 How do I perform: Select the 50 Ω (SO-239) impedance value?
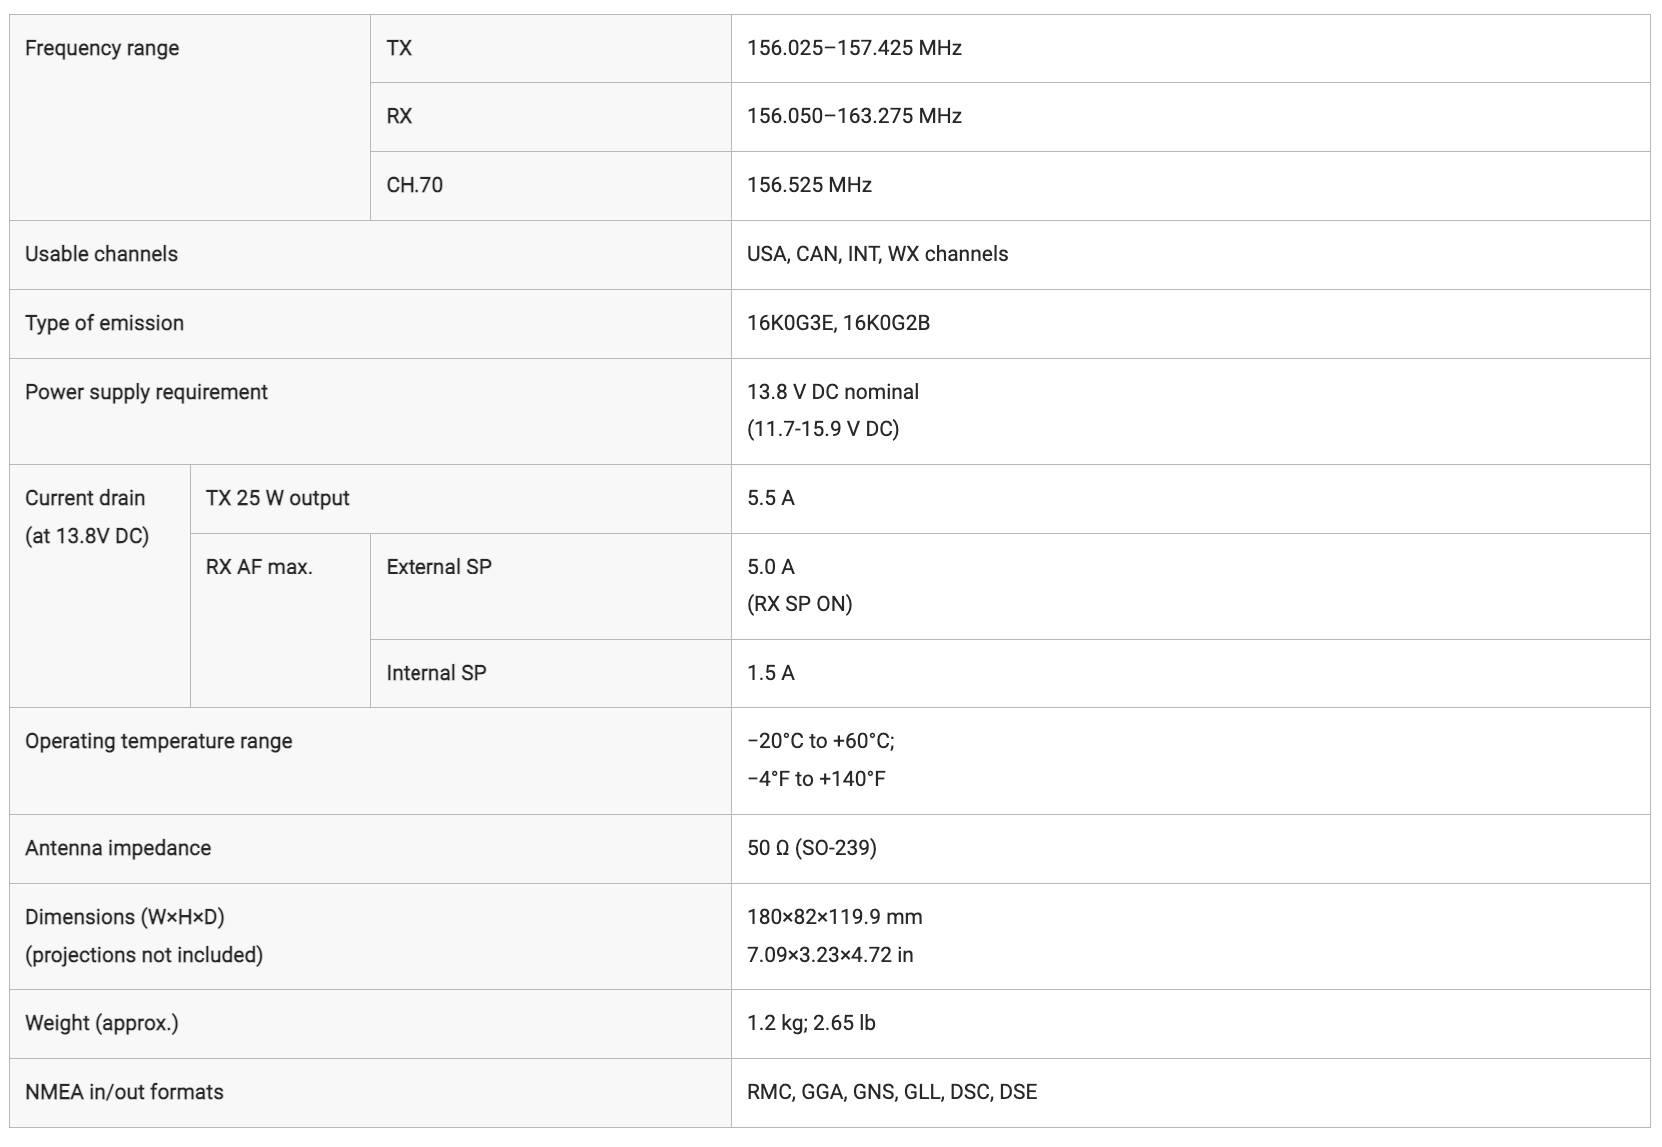(x=811, y=848)
